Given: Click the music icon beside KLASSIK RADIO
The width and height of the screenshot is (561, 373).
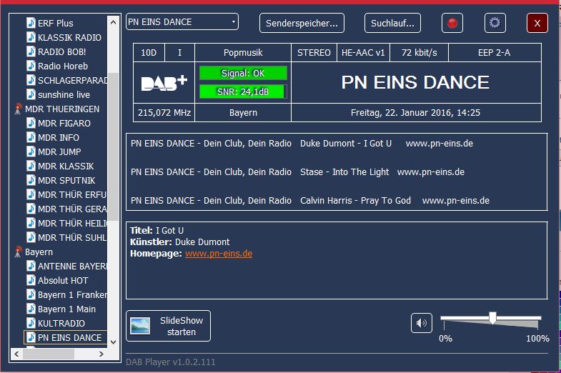Looking at the screenshot, I should 31,37.
